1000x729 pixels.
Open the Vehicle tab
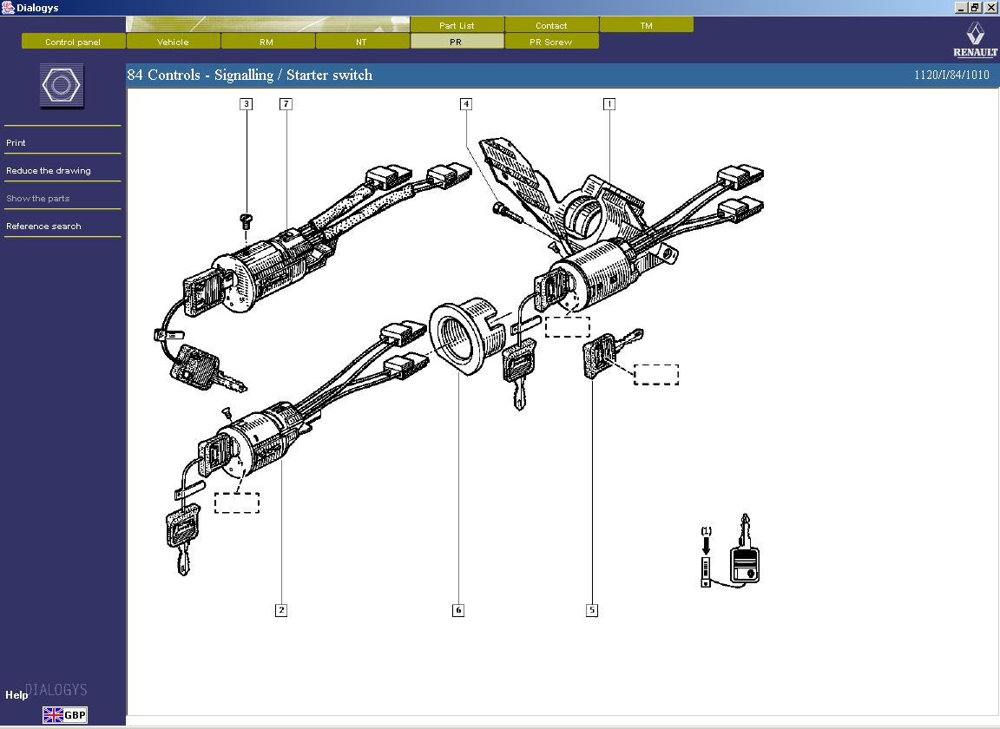[173, 42]
